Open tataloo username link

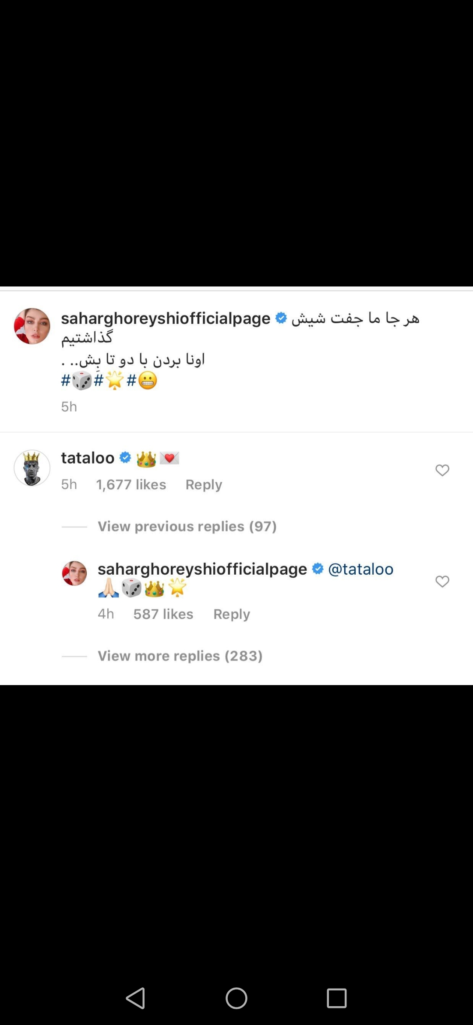[88, 458]
